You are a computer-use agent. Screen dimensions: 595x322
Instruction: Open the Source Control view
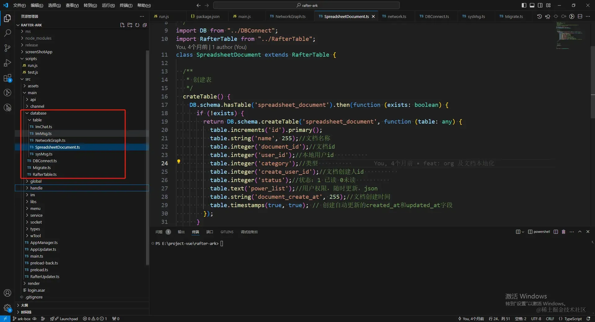pos(7,48)
